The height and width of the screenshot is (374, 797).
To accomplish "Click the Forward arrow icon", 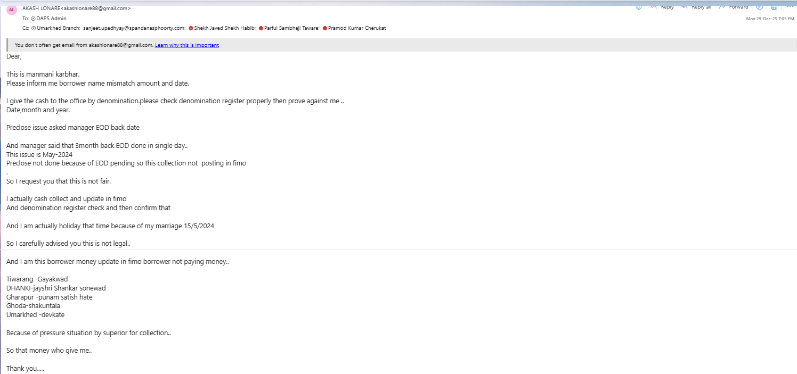I will (722, 7).
